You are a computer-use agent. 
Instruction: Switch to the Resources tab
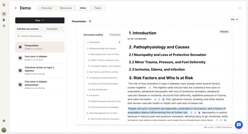point(66,8)
